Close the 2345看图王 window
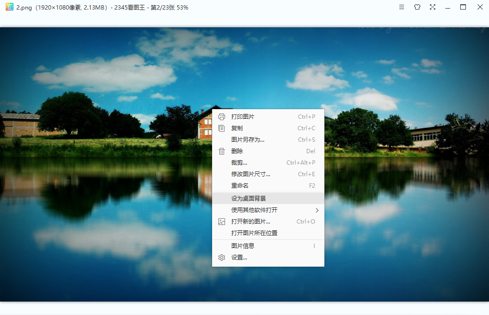Viewport: 489px width, 315px height. pyautogui.click(x=480, y=7)
